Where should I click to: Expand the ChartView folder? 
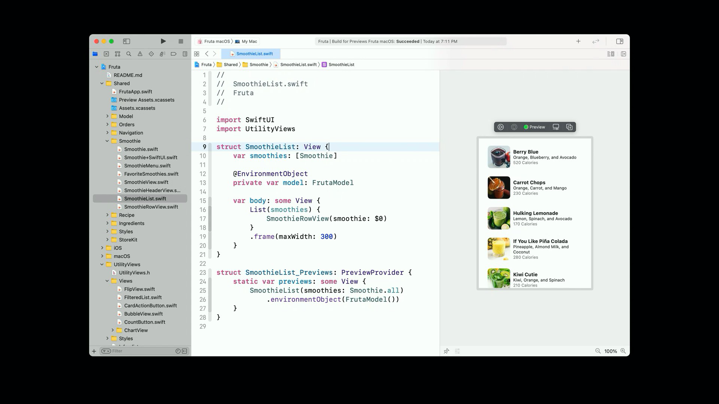[112, 330]
